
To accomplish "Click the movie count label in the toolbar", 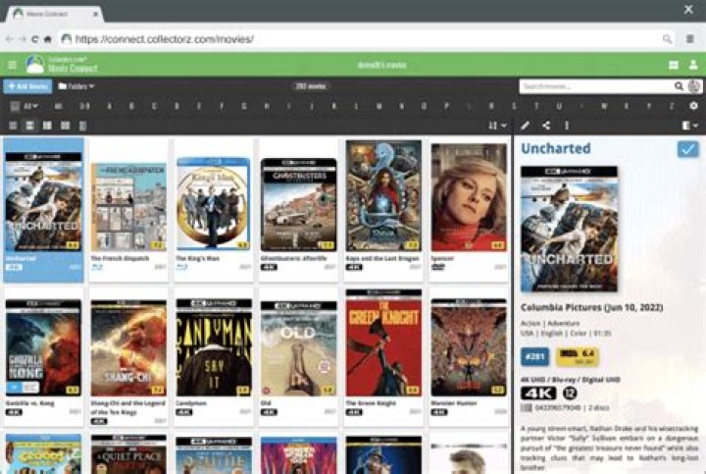I will click(311, 86).
